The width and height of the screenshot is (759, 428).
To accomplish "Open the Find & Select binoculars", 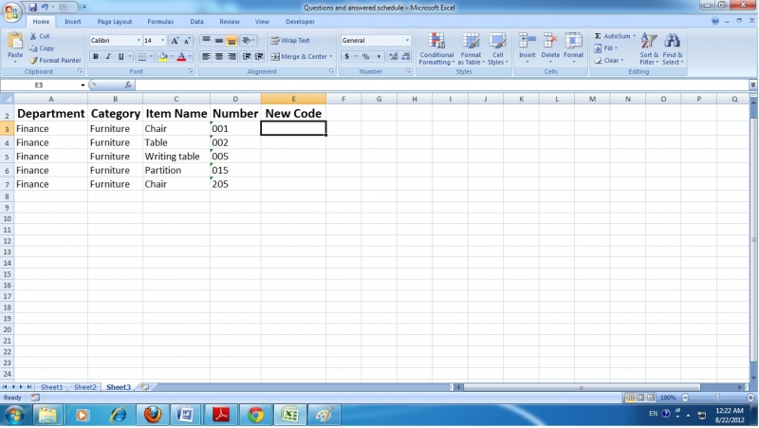I will pos(672,48).
